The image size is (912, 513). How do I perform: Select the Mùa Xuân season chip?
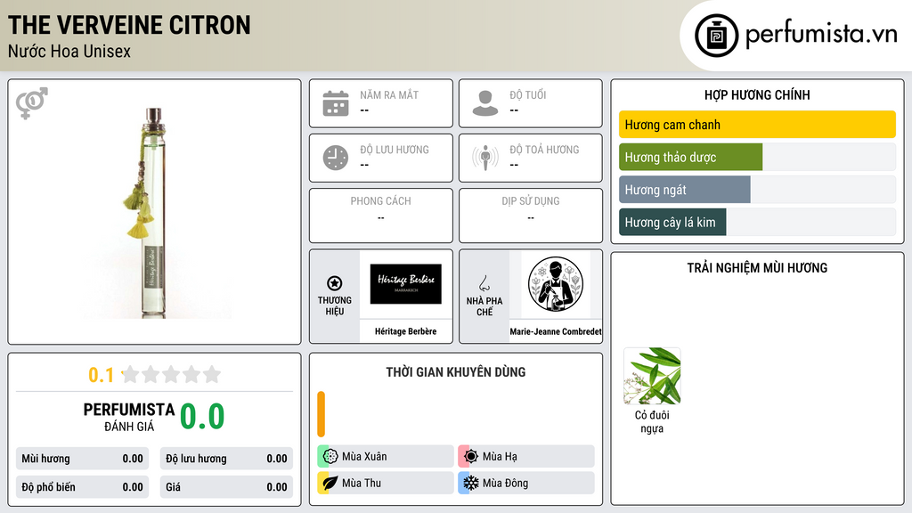coord(386,457)
